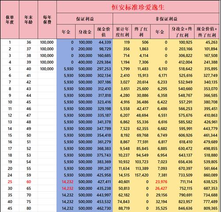Click the cell showing 366,585
Image resolution: width=221 pixels, height=212 pixels.
[210, 95]
